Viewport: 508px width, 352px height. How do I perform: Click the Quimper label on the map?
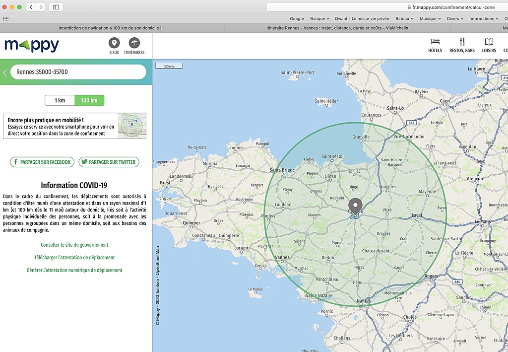[x=191, y=223]
